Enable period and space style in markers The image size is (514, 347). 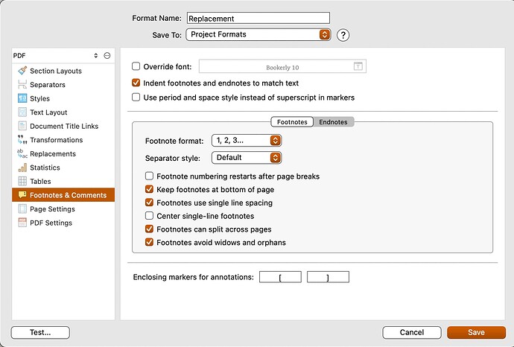tap(136, 98)
